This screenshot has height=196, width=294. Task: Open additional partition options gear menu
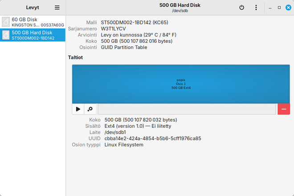tap(90, 109)
